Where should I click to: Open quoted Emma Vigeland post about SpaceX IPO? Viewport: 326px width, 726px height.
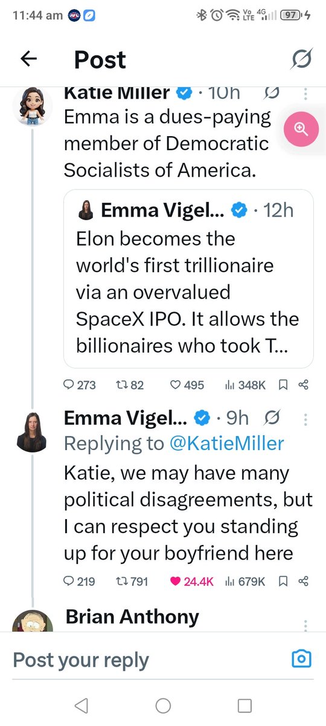tap(188, 279)
